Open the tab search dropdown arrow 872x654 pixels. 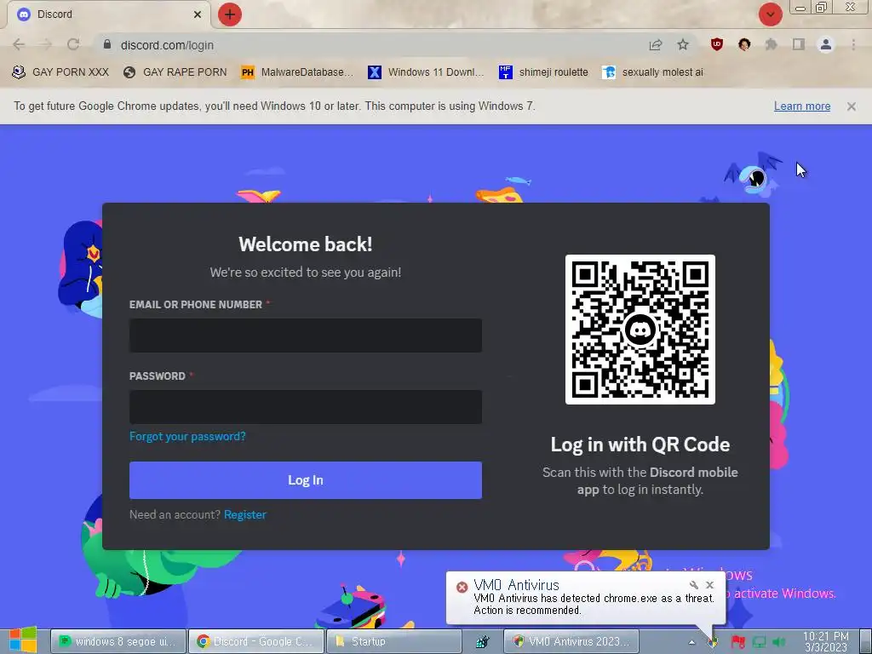[770, 14]
